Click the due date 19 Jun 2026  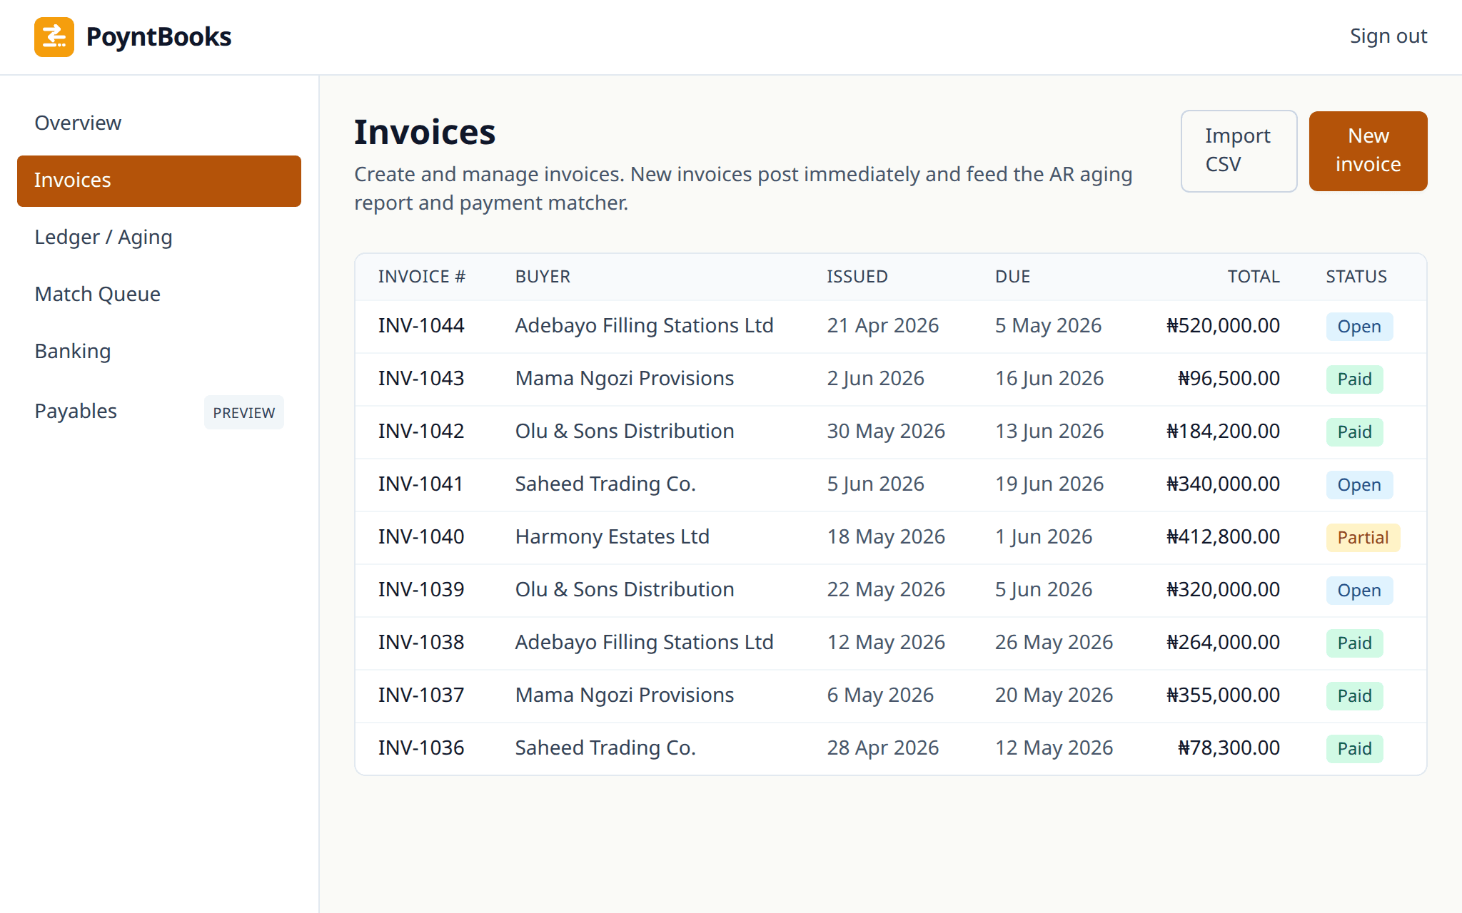(x=1049, y=484)
